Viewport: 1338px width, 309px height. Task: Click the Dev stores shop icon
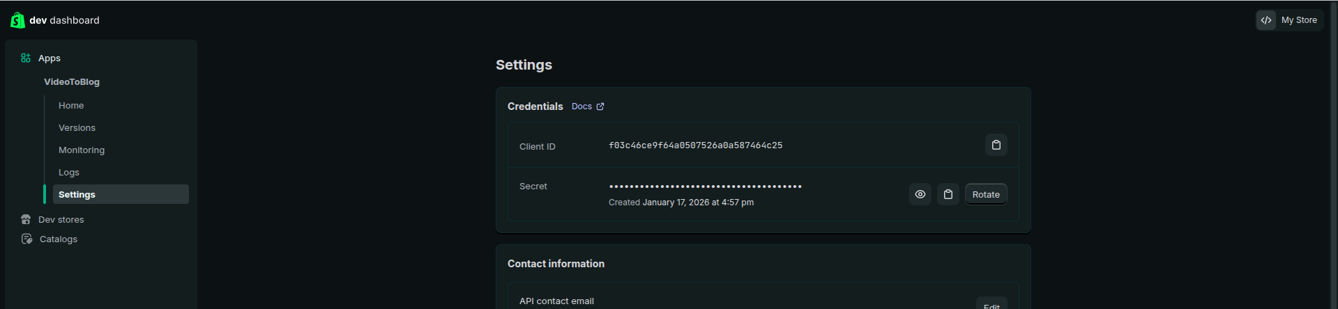click(x=26, y=219)
